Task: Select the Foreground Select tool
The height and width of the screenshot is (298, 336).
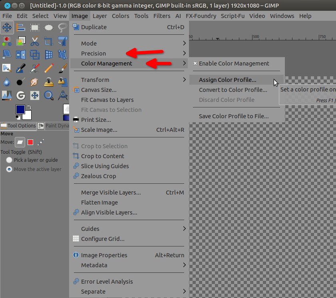Action: pos(21,41)
